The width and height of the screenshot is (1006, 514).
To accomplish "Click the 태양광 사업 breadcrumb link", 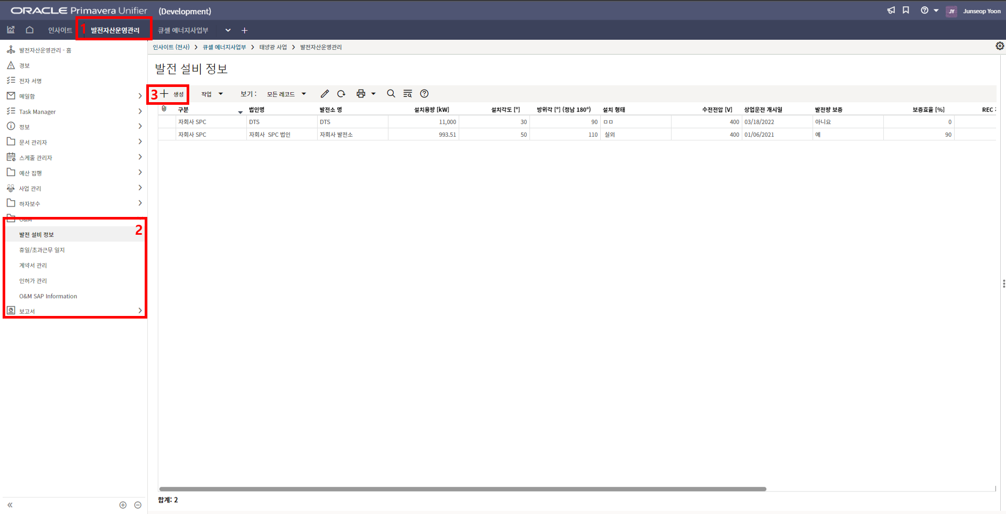I will pyautogui.click(x=273, y=47).
